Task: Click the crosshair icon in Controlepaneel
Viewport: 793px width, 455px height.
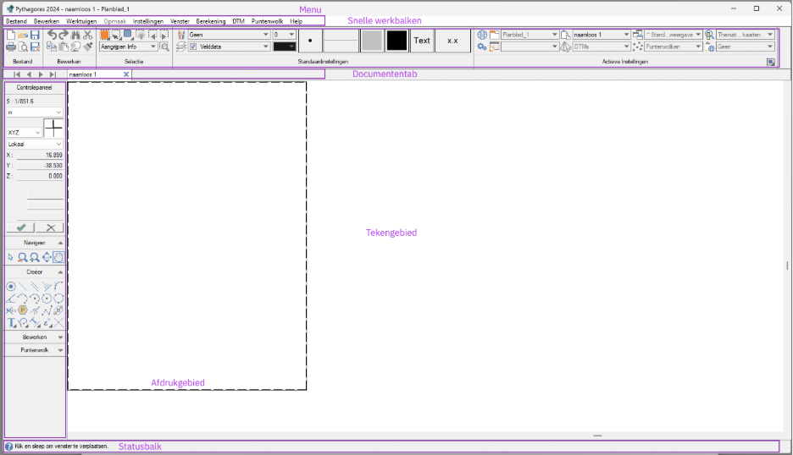Action: coord(53,129)
